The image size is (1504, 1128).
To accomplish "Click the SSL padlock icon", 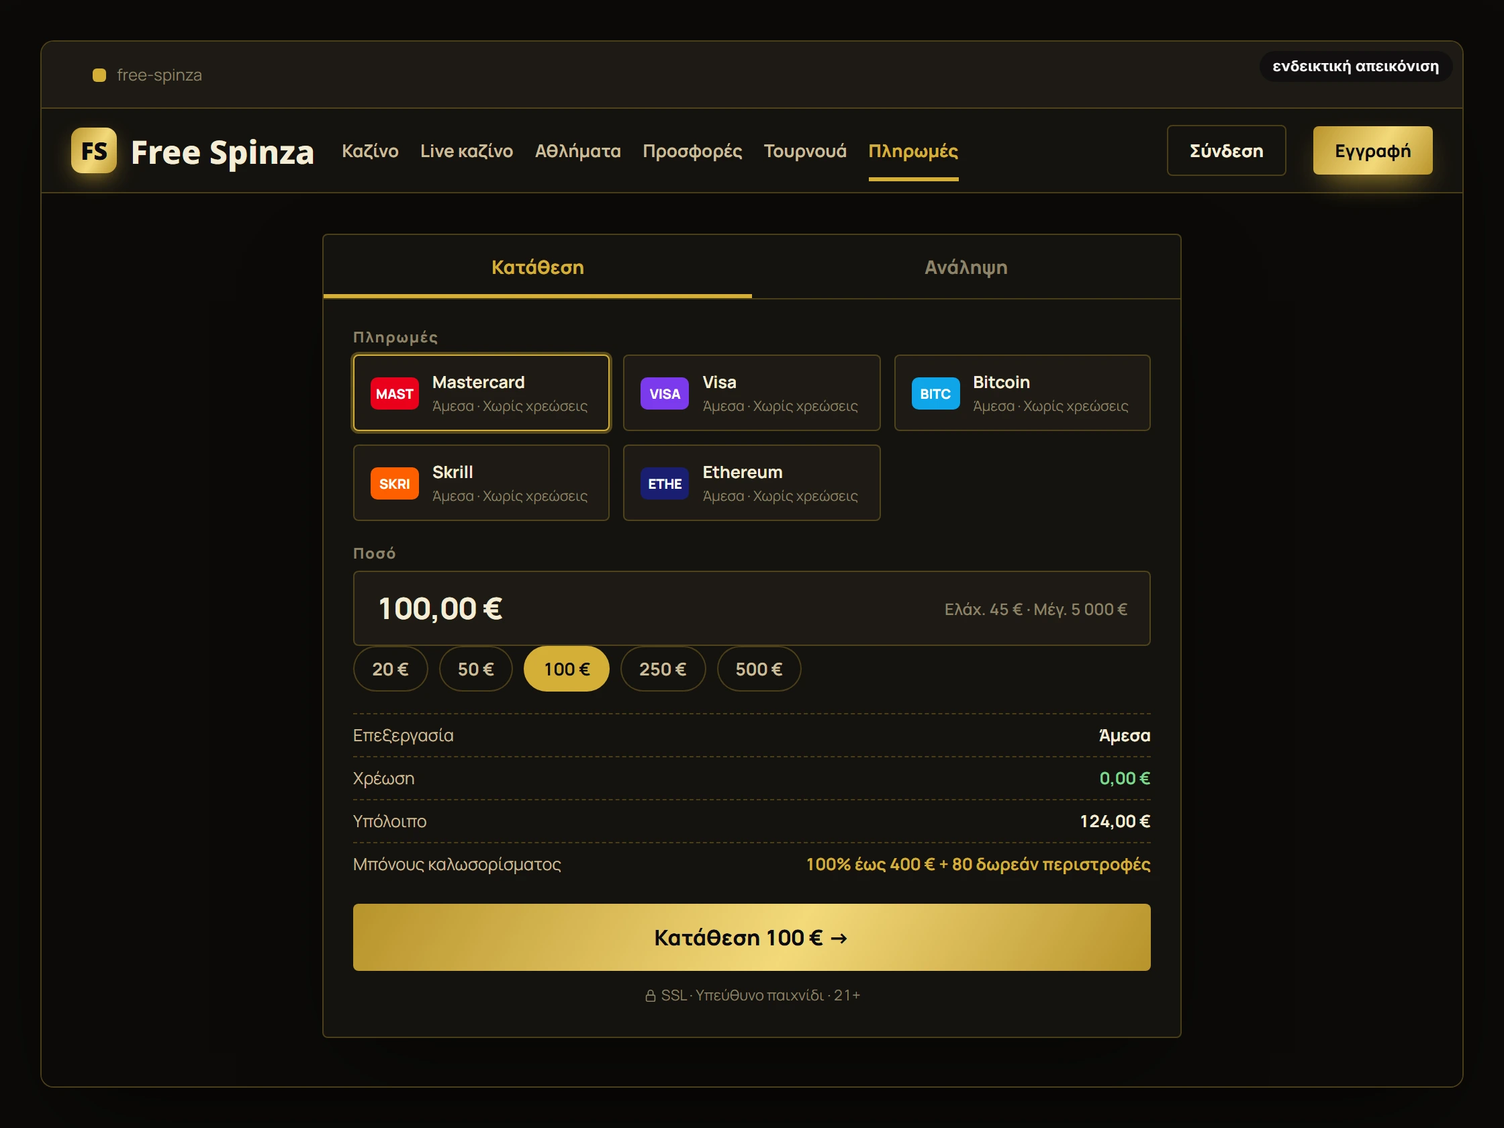I will coord(650,996).
